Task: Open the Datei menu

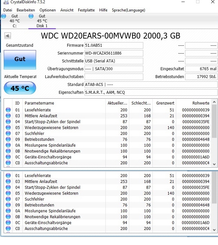Action: 8,10
